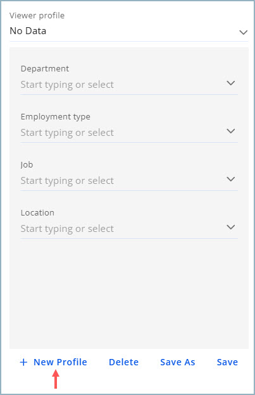This screenshot has width=255, height=395.
Task: Save the viewer profile
Action: point(227,362)
